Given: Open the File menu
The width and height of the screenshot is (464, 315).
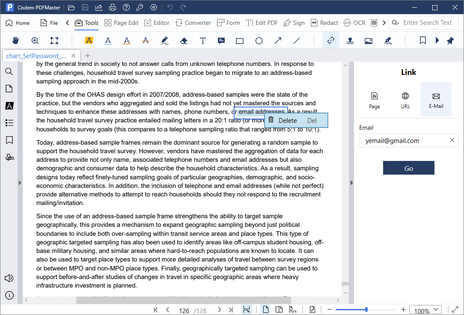Looking at the screenshot, I should tap(49, 23).
